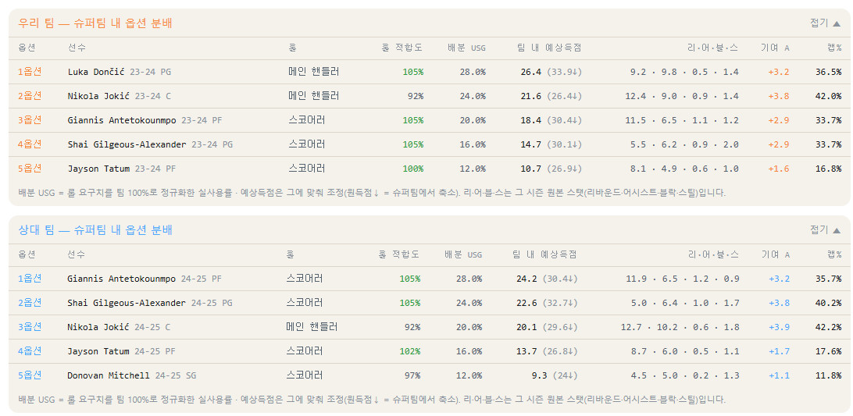853x416 pixels.
Task: Click 메인 핸들러 role in Jokić 24-25 row
Action: 312,326
